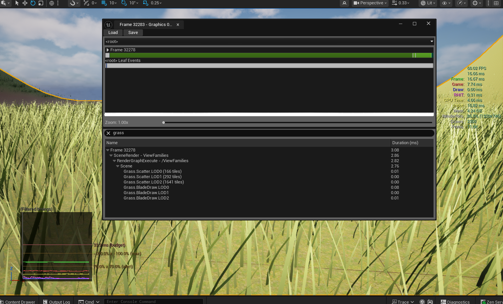The width and height of the screenshot is (503, 304).
Task: Open transform tools extra options (three dots)
Action: [x=58, y=3]
